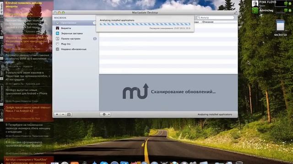This screenshot has width=293, height=164.
Task: Open the В Атлантике тропический шторм headline
Action: 24,144
